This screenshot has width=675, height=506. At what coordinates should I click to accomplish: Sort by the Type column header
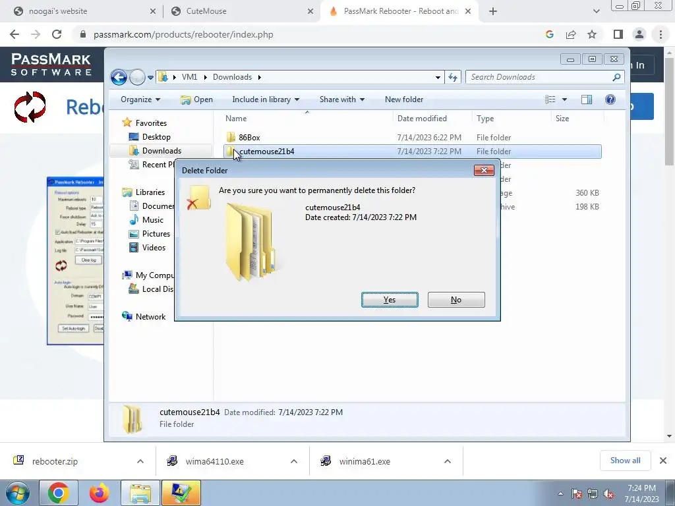click(512, 119)
